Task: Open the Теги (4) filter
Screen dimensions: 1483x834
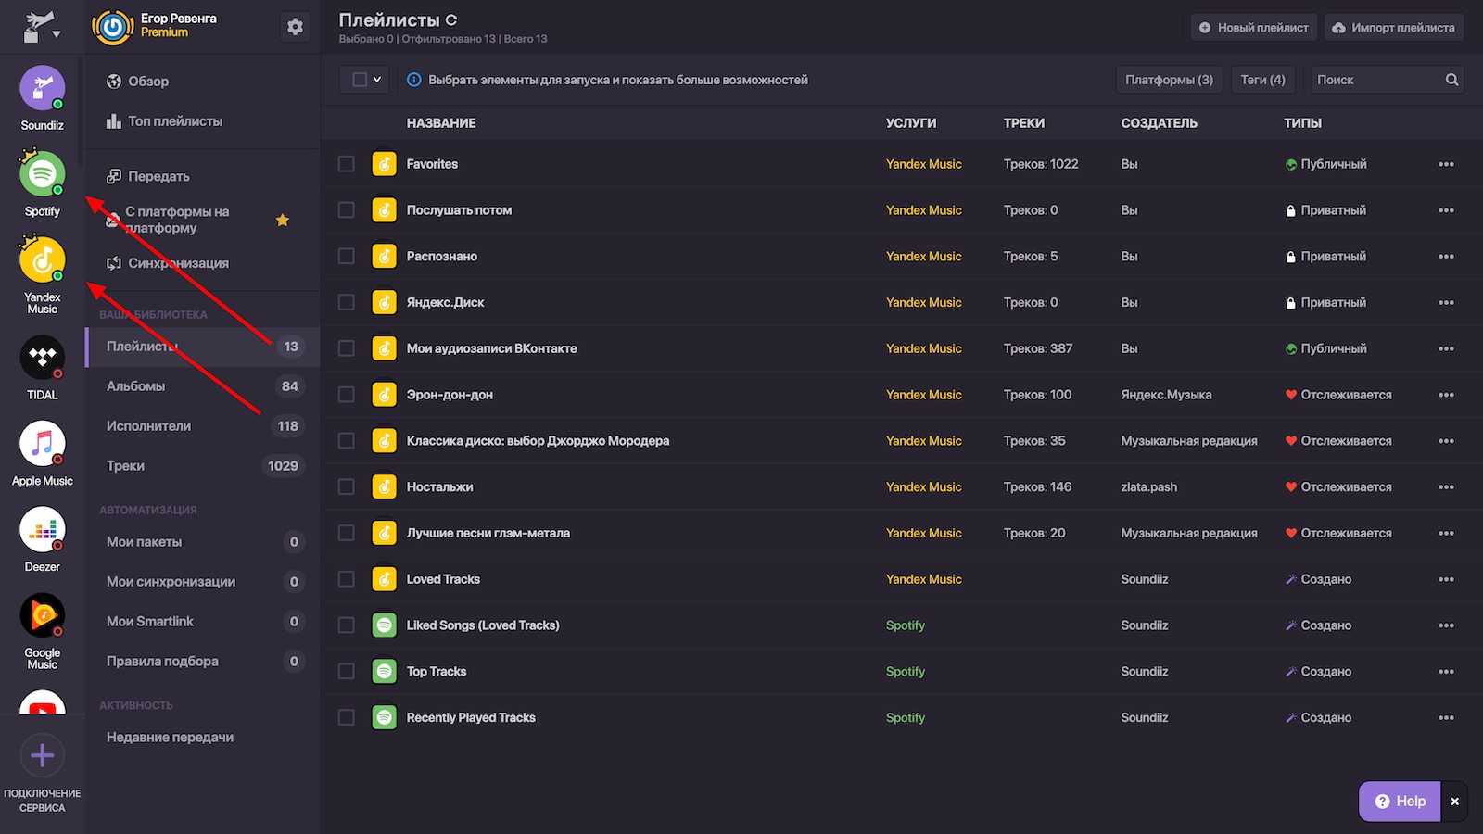Action: (x=1262, y=80)
